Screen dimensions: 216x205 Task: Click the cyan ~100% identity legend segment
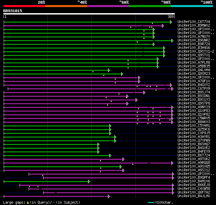pyautogui.click(x=192, y=6)
